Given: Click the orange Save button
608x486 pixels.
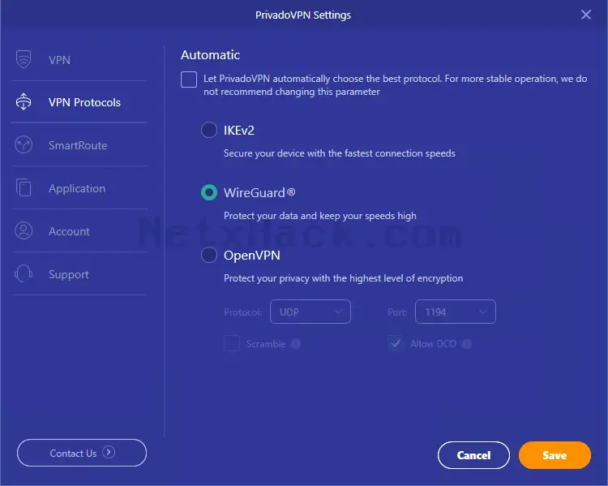Looking at the screenshot, I should click(554, 455).
